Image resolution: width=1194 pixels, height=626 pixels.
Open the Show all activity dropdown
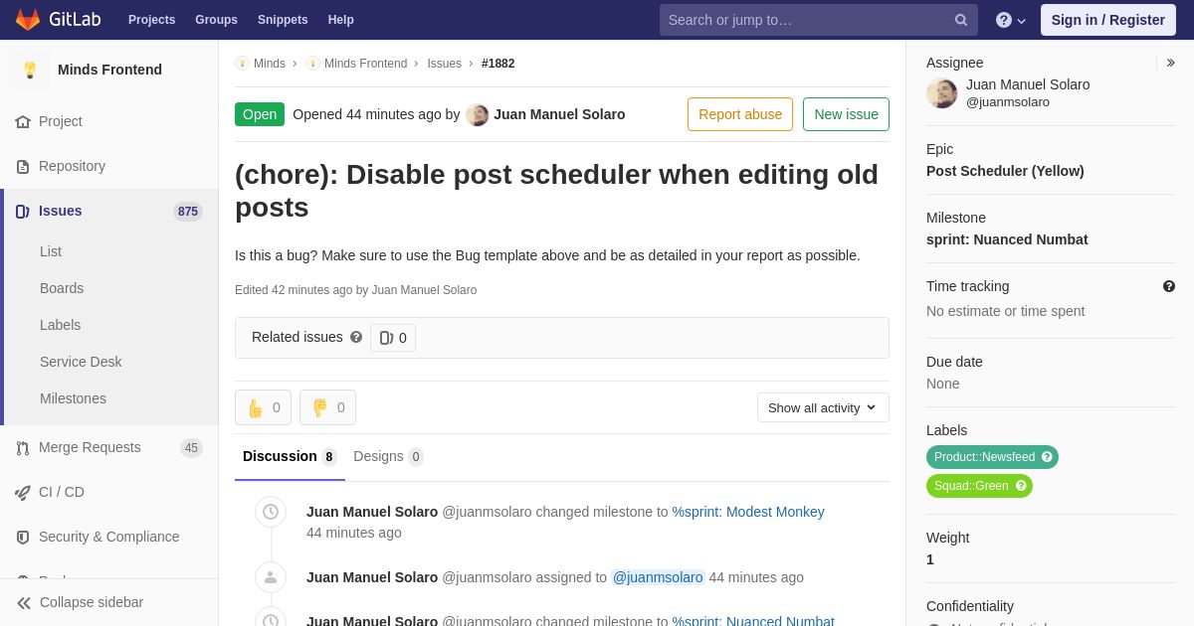tap(823, 407)
